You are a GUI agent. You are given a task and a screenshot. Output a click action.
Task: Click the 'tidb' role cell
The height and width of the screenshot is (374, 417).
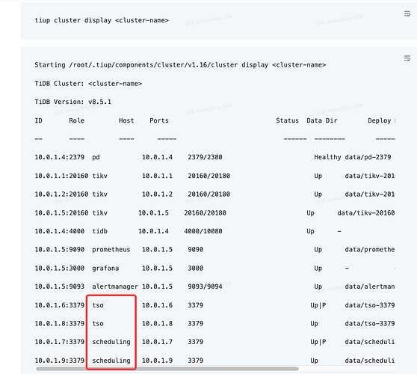[99, 231]
